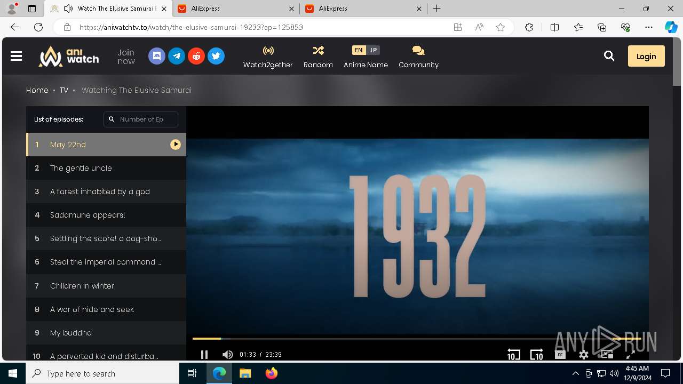Screen dimensions: 683x384
Task: Select episode 5 Settling the score
Action: pyautogui.click(x=106, y=238)
